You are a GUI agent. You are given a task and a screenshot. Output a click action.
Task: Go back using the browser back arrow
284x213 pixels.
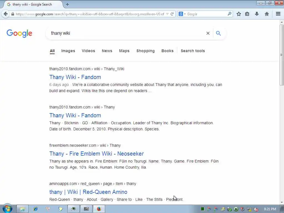6,14
